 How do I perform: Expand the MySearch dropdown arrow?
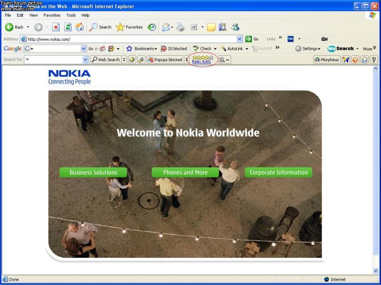click(357, 49)
